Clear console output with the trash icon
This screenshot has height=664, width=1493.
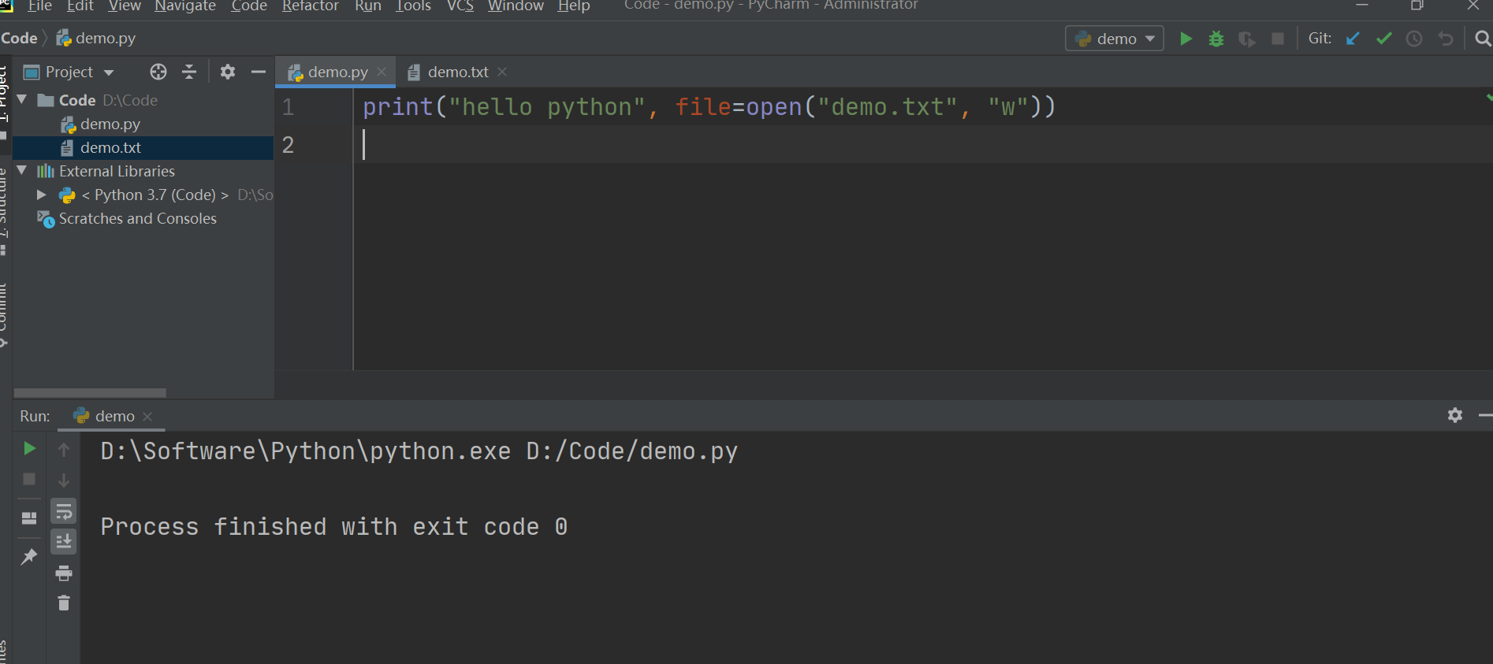coord(64,603)
